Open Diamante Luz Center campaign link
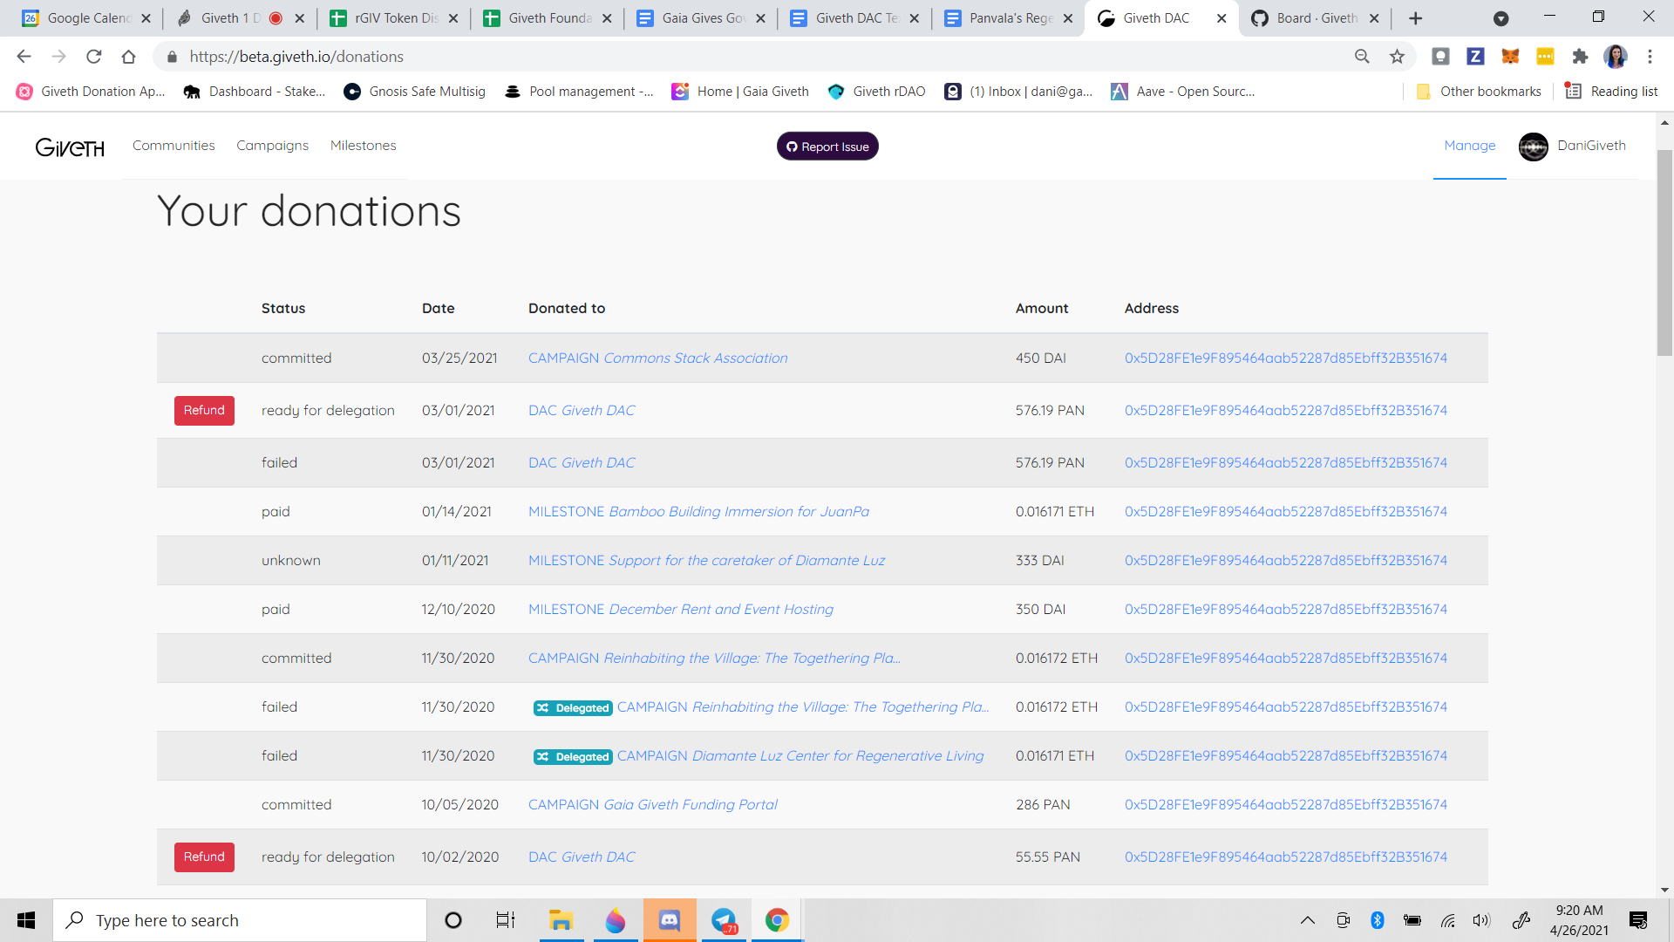Screen dimensions: 1674x942 800,755
